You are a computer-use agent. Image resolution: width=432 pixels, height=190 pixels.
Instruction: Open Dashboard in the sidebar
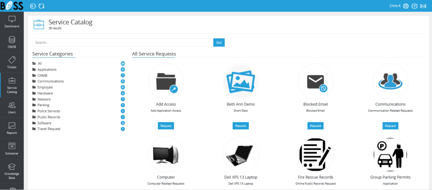pyautogui.click(x=12, y=22)
